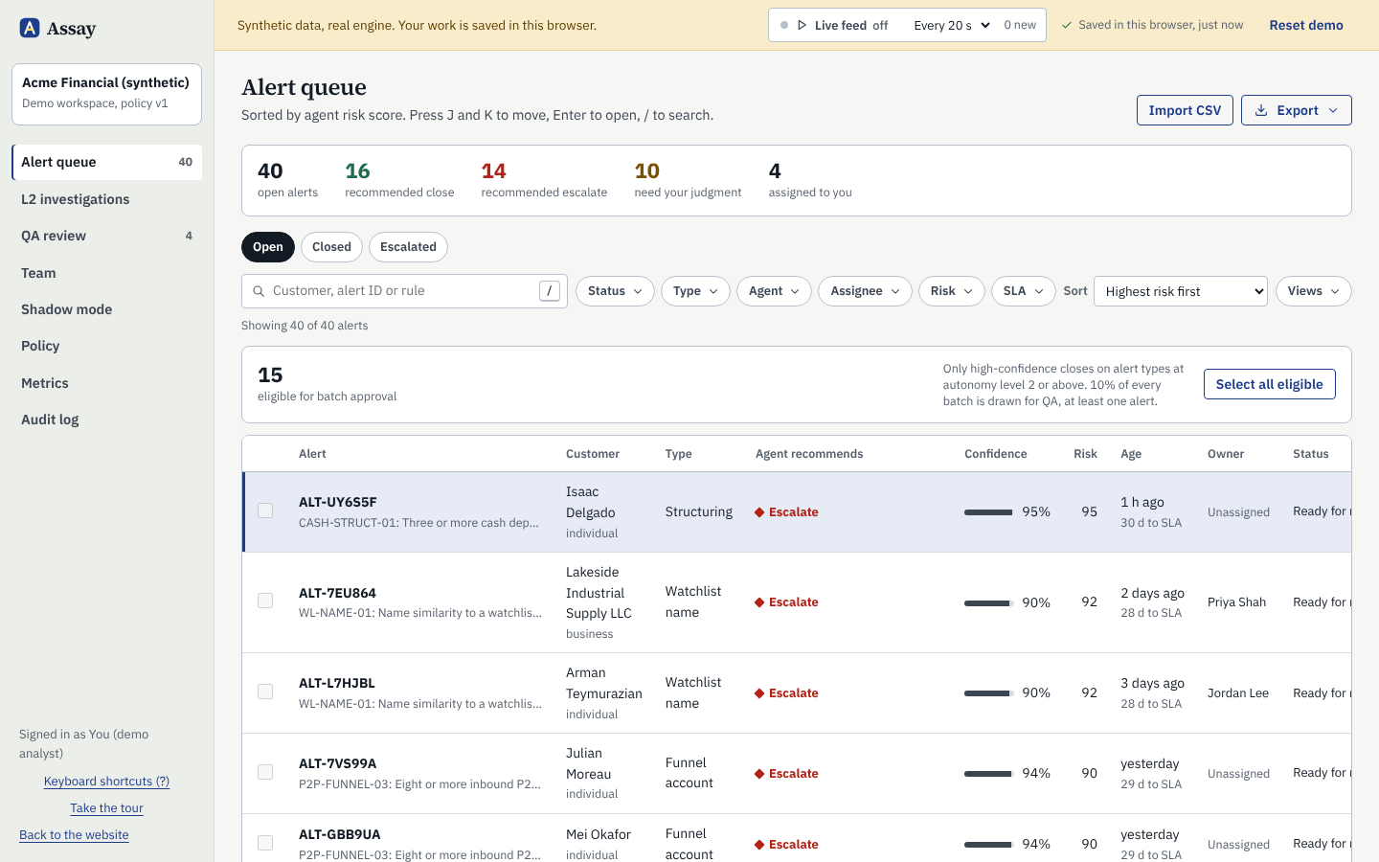
Task: Toggle the Live feed on
Action: click(842, 25)
